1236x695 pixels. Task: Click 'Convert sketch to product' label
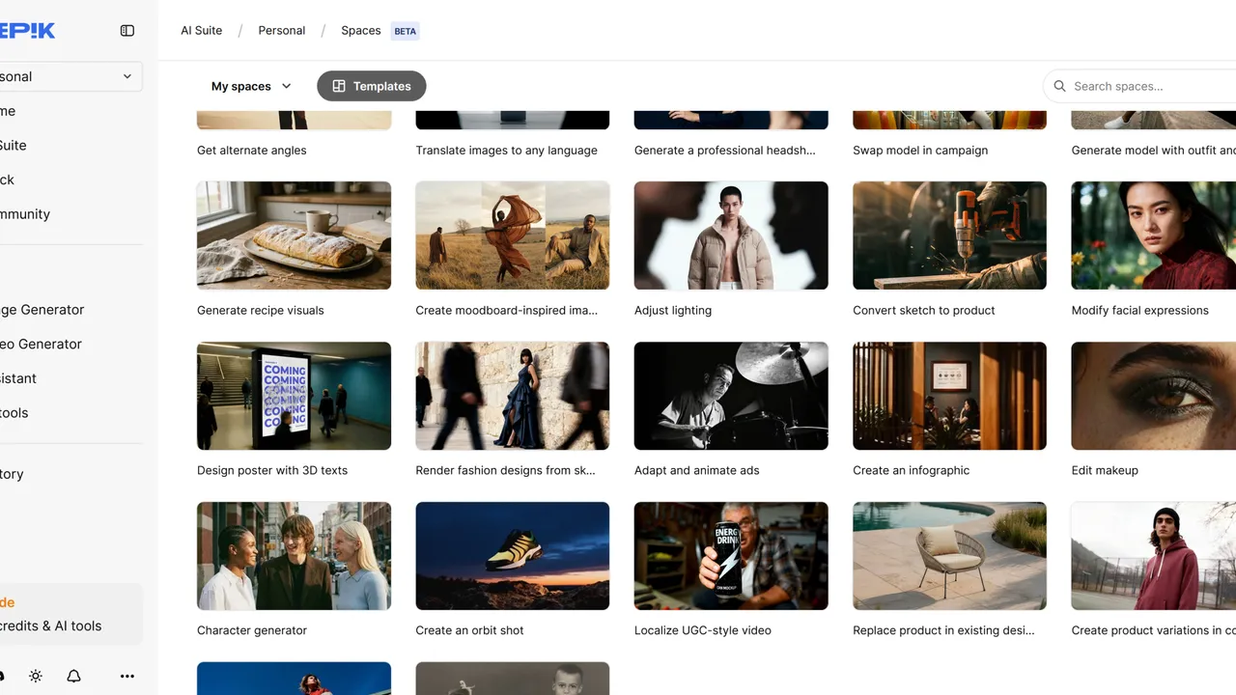[x=924, y=311]
